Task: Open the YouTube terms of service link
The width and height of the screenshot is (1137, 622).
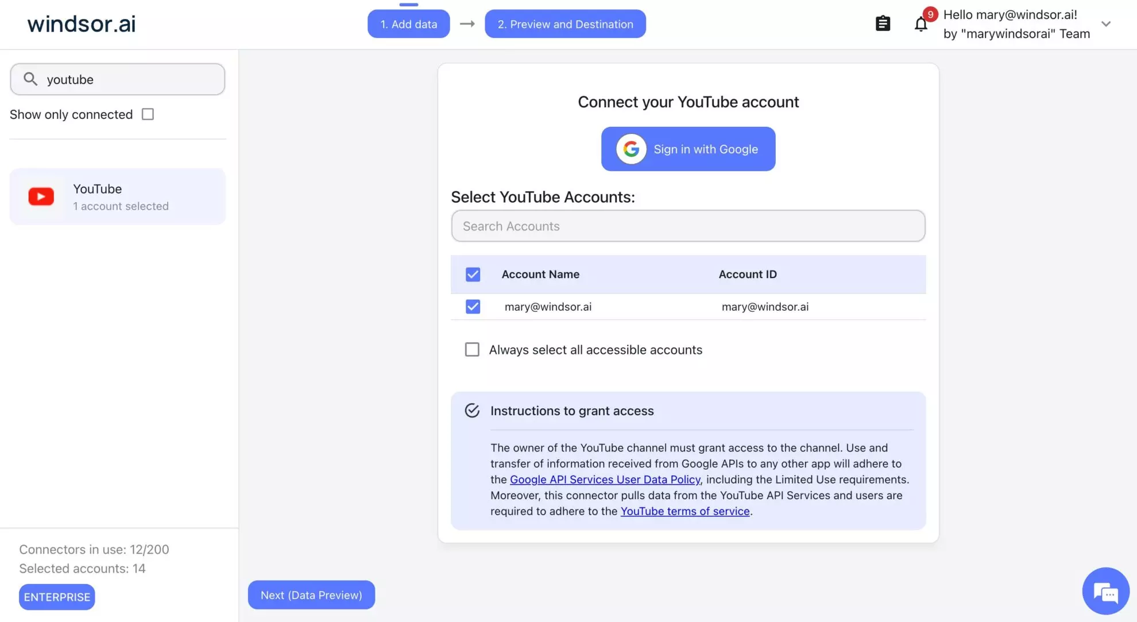Action: pyautogui.click(x=684, y=511)
